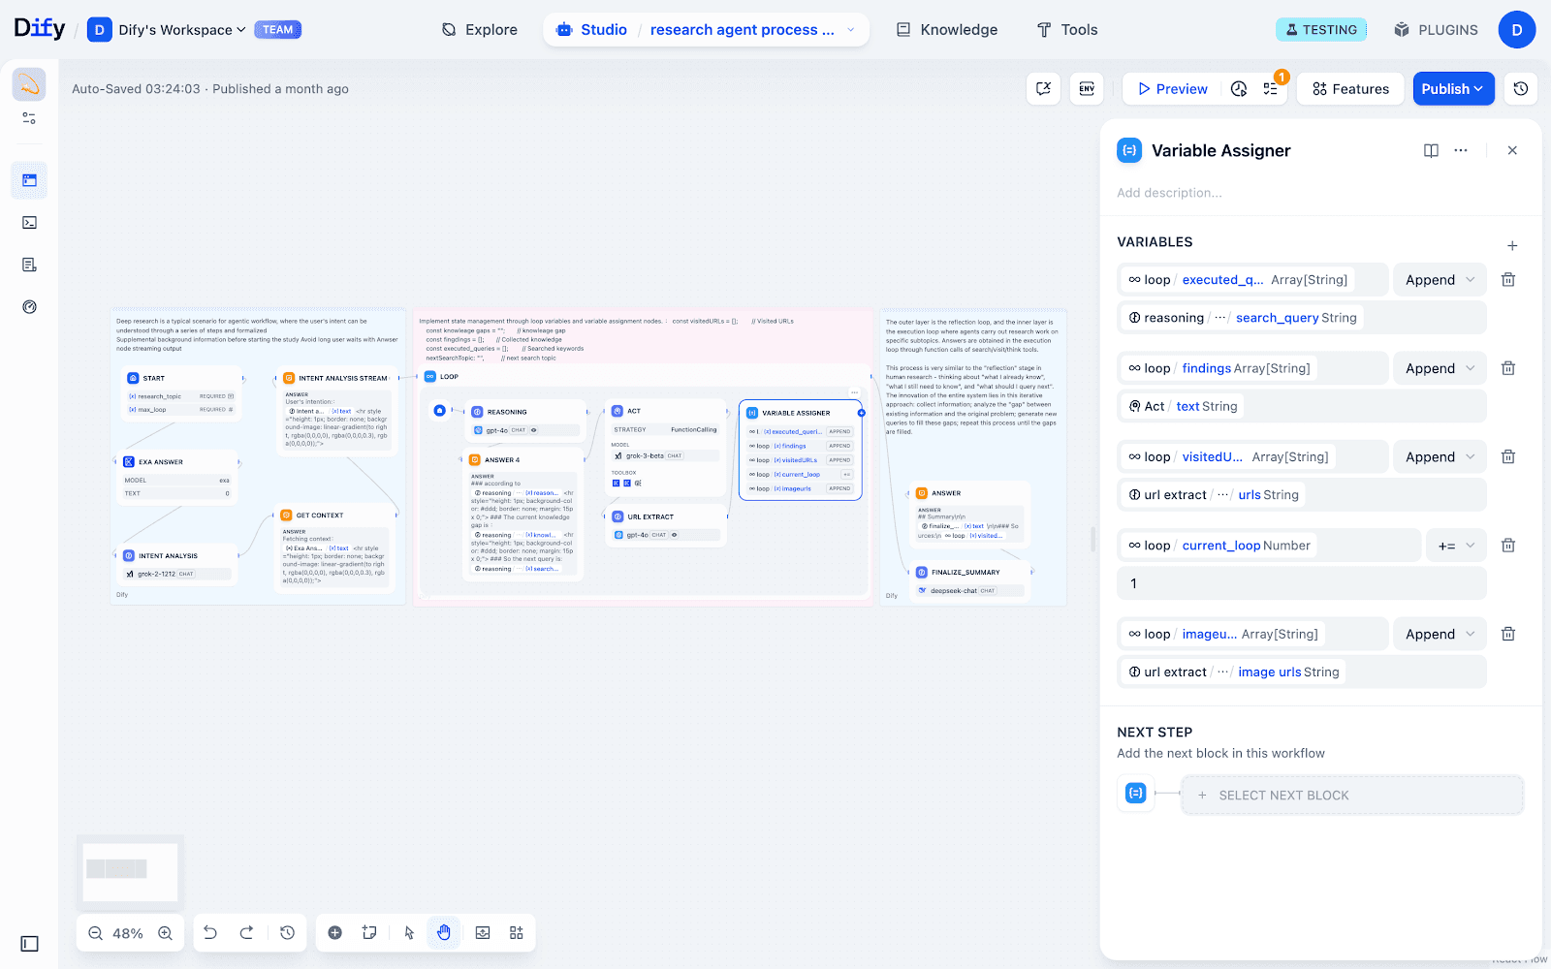Open the Publish dropdown menu
Image resolution: width=1551 pixels, height=969 pixels.
(1452, 89)
